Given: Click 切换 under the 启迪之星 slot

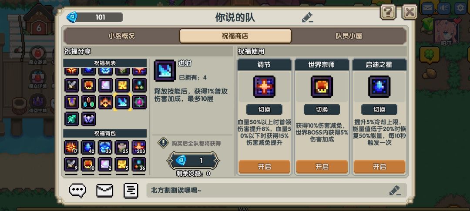Looking at the screenshot, I should pos(379,109).
